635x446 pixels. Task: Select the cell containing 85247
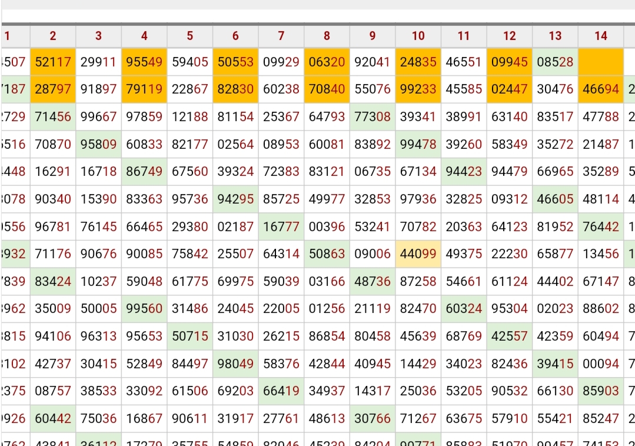point(600,419)
